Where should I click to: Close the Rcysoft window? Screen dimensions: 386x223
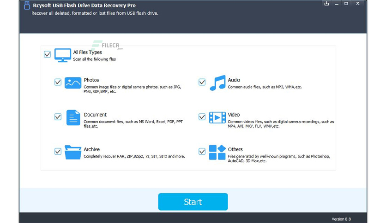[x=358, y=3]
